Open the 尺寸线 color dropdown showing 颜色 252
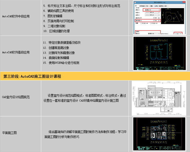This screenshot has width=190, height=152. pyautogui.click(x=151, y=9)
